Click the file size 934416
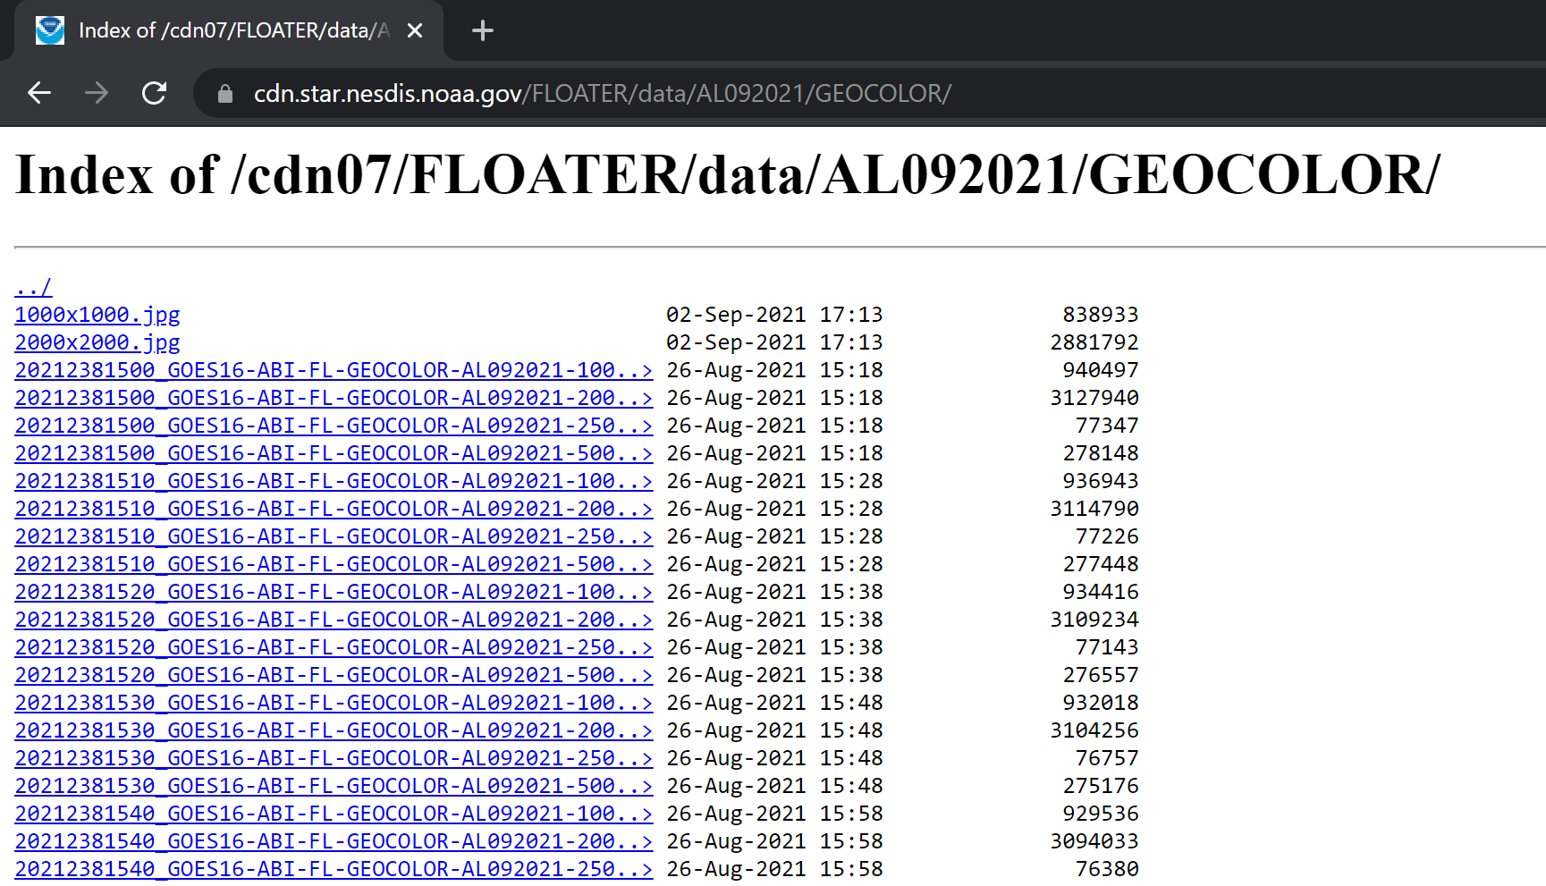 click(x=1101, y=592)
